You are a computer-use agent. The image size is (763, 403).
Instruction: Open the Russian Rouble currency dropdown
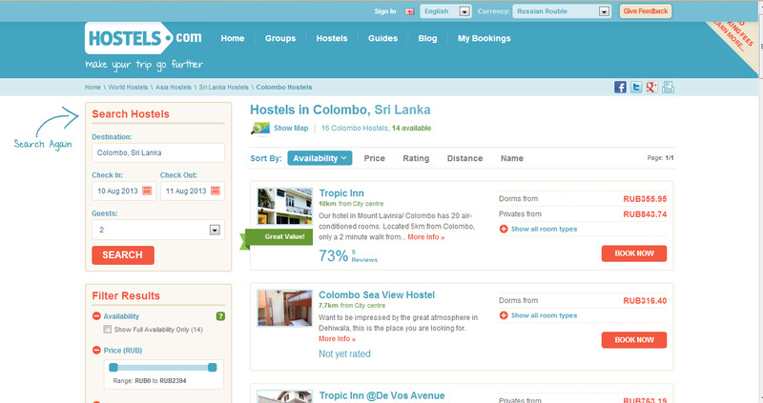point(562,11)
